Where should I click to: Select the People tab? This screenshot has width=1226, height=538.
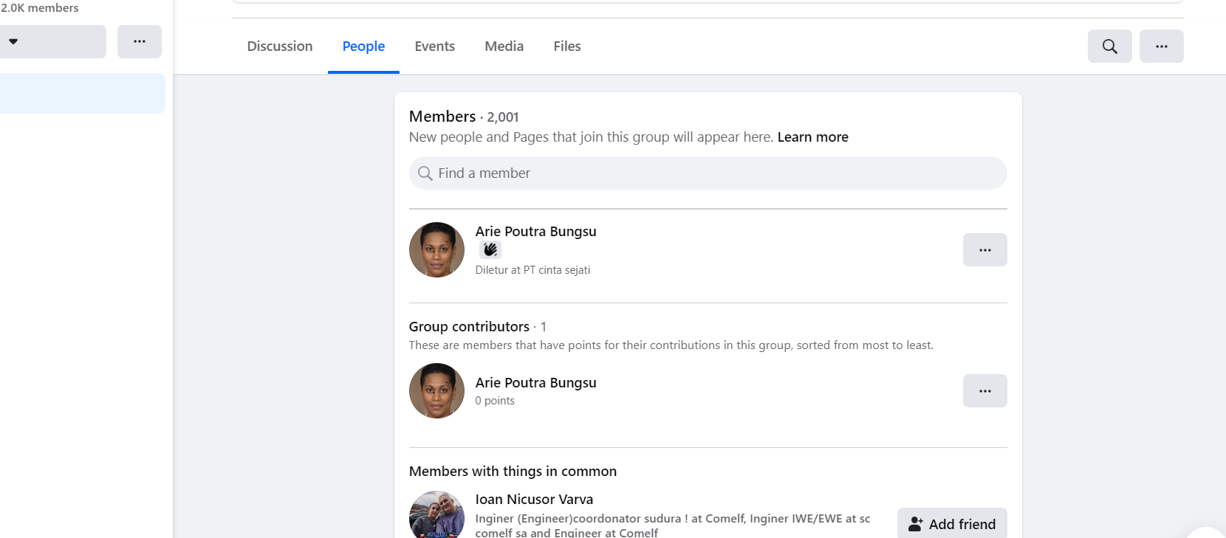(x=363, y=46)
